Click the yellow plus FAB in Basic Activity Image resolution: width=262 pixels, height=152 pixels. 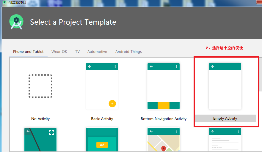[112, 104]
